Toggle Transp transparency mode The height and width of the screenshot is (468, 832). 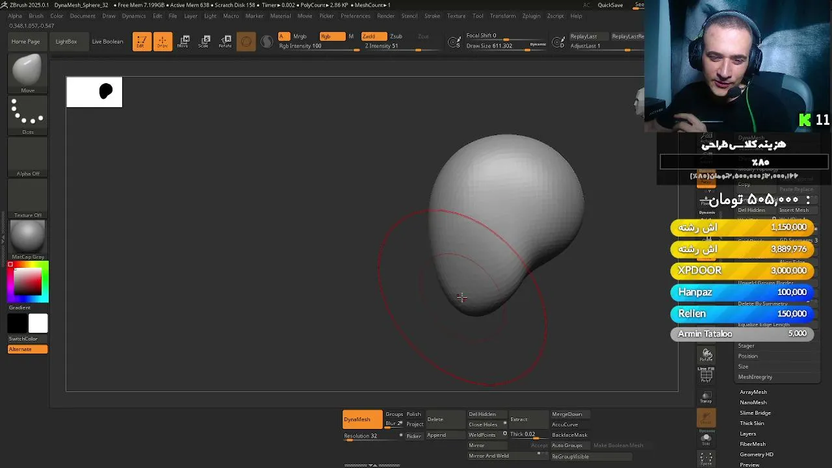point(707,397)
